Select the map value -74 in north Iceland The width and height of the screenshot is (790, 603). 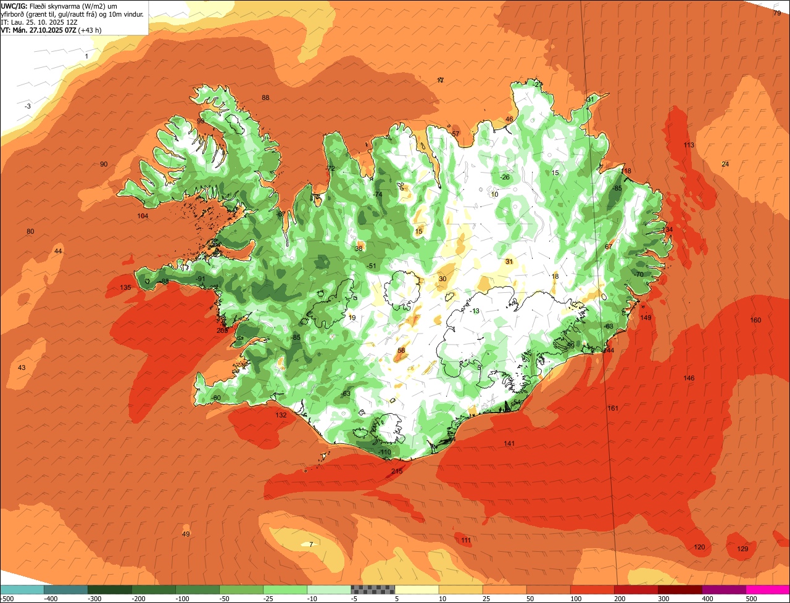(x=378, y=195)
